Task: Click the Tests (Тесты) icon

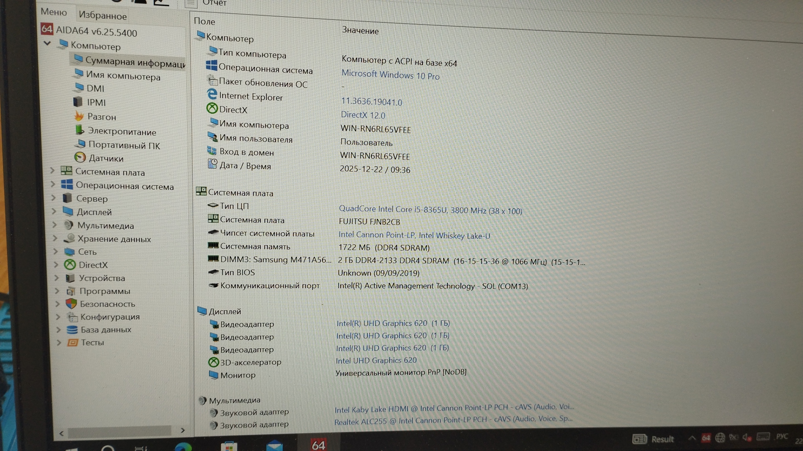Action: pyautogui.click(x=72, y=342)
